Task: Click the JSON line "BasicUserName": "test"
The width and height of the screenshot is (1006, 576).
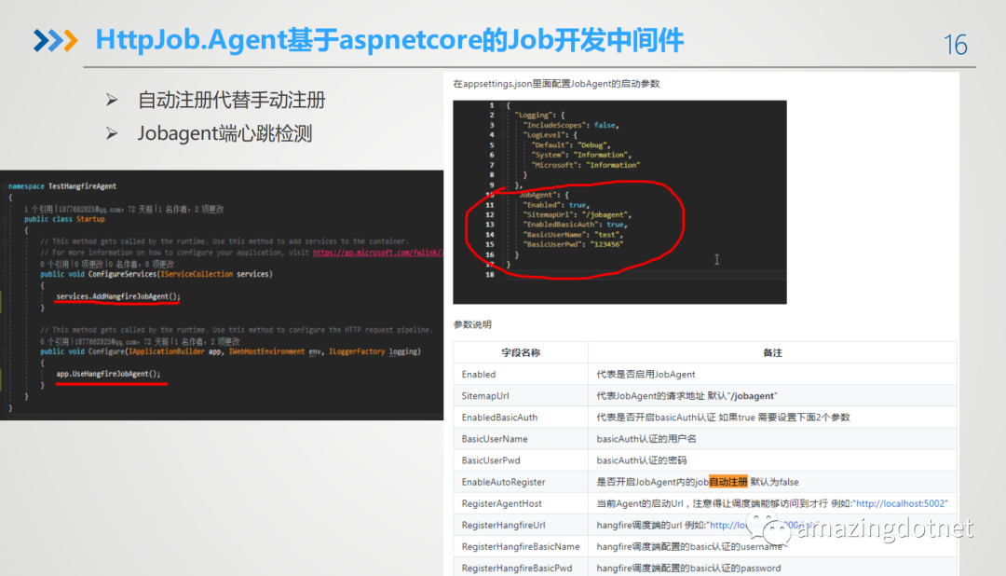Action: tap(573, 234)
